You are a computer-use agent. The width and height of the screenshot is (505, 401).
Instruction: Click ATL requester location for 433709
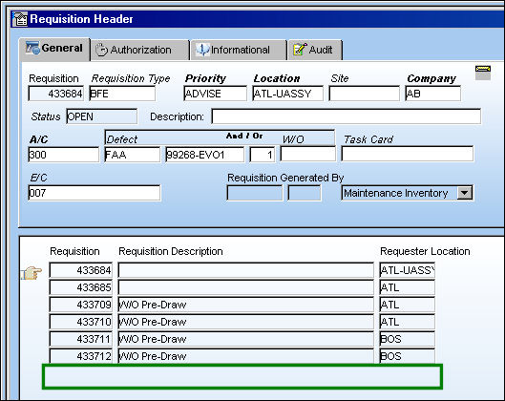point(407,305)
